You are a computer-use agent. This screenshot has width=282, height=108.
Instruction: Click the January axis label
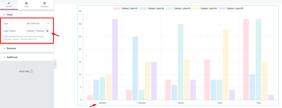[102, 103]
